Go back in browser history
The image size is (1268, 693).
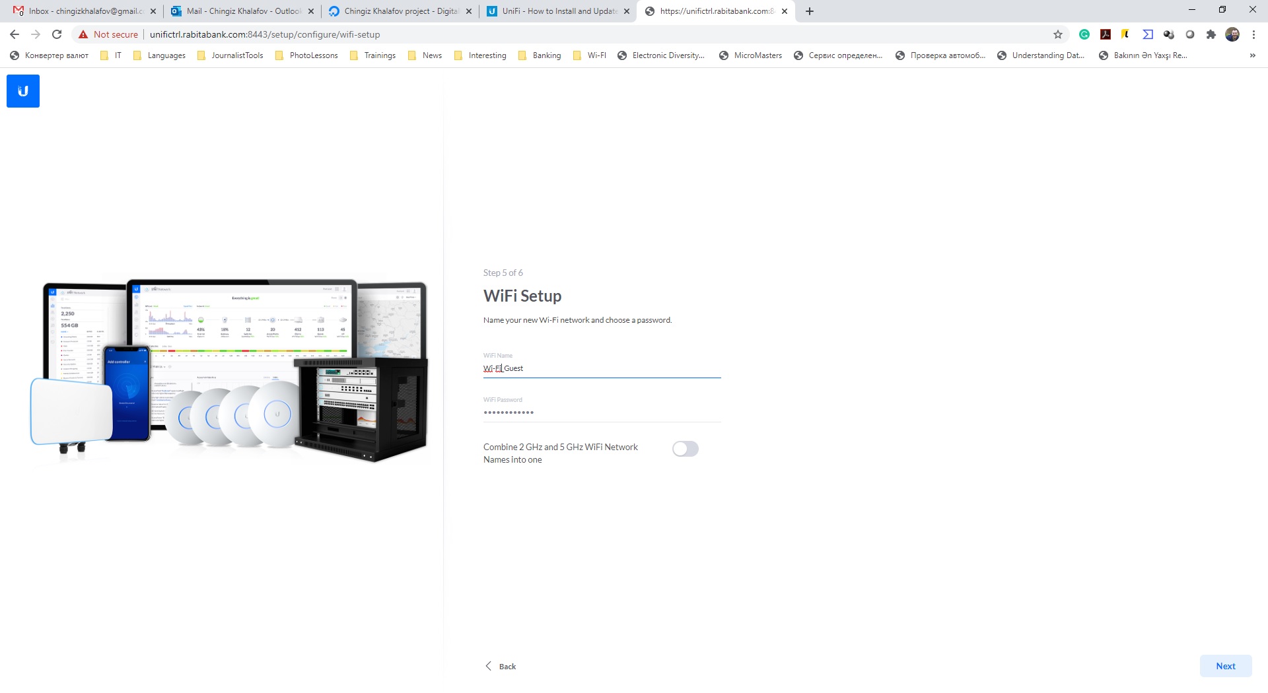15,34
